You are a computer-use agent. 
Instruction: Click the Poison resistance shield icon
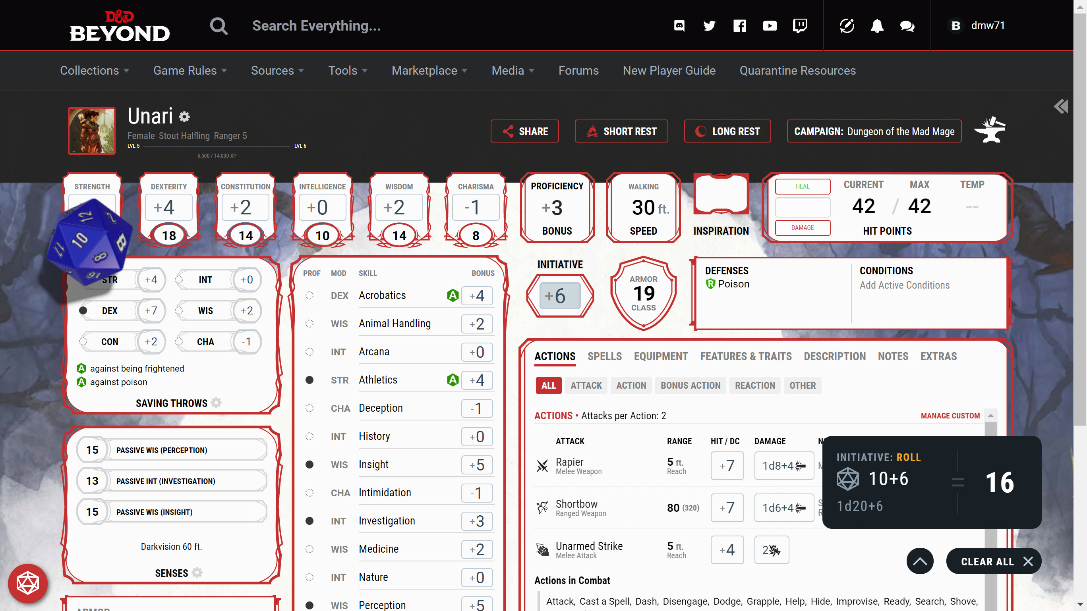pyautogui.click(x=711, y=284)
